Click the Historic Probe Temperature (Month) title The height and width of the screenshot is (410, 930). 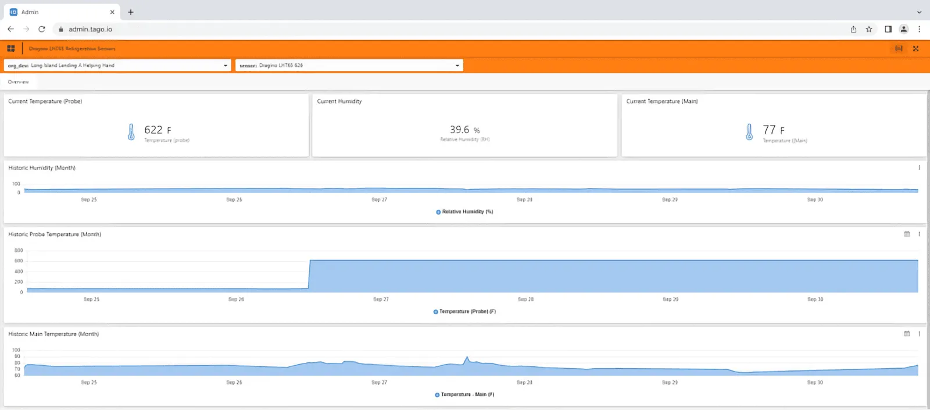[55, 234]
